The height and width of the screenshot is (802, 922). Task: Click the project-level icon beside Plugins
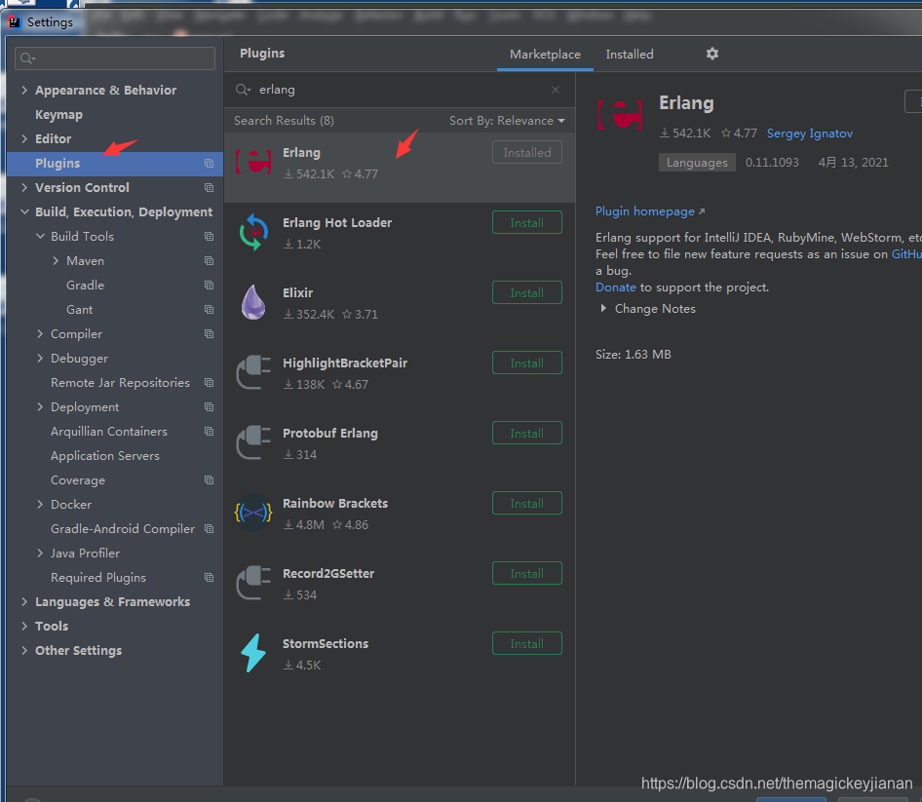[x=209, y=163]
